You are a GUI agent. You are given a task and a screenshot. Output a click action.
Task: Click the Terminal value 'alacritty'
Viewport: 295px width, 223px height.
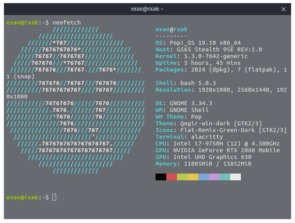[207, 137]
